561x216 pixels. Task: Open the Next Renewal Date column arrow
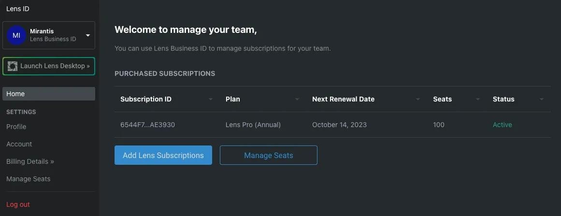click(x=418, y=100)
